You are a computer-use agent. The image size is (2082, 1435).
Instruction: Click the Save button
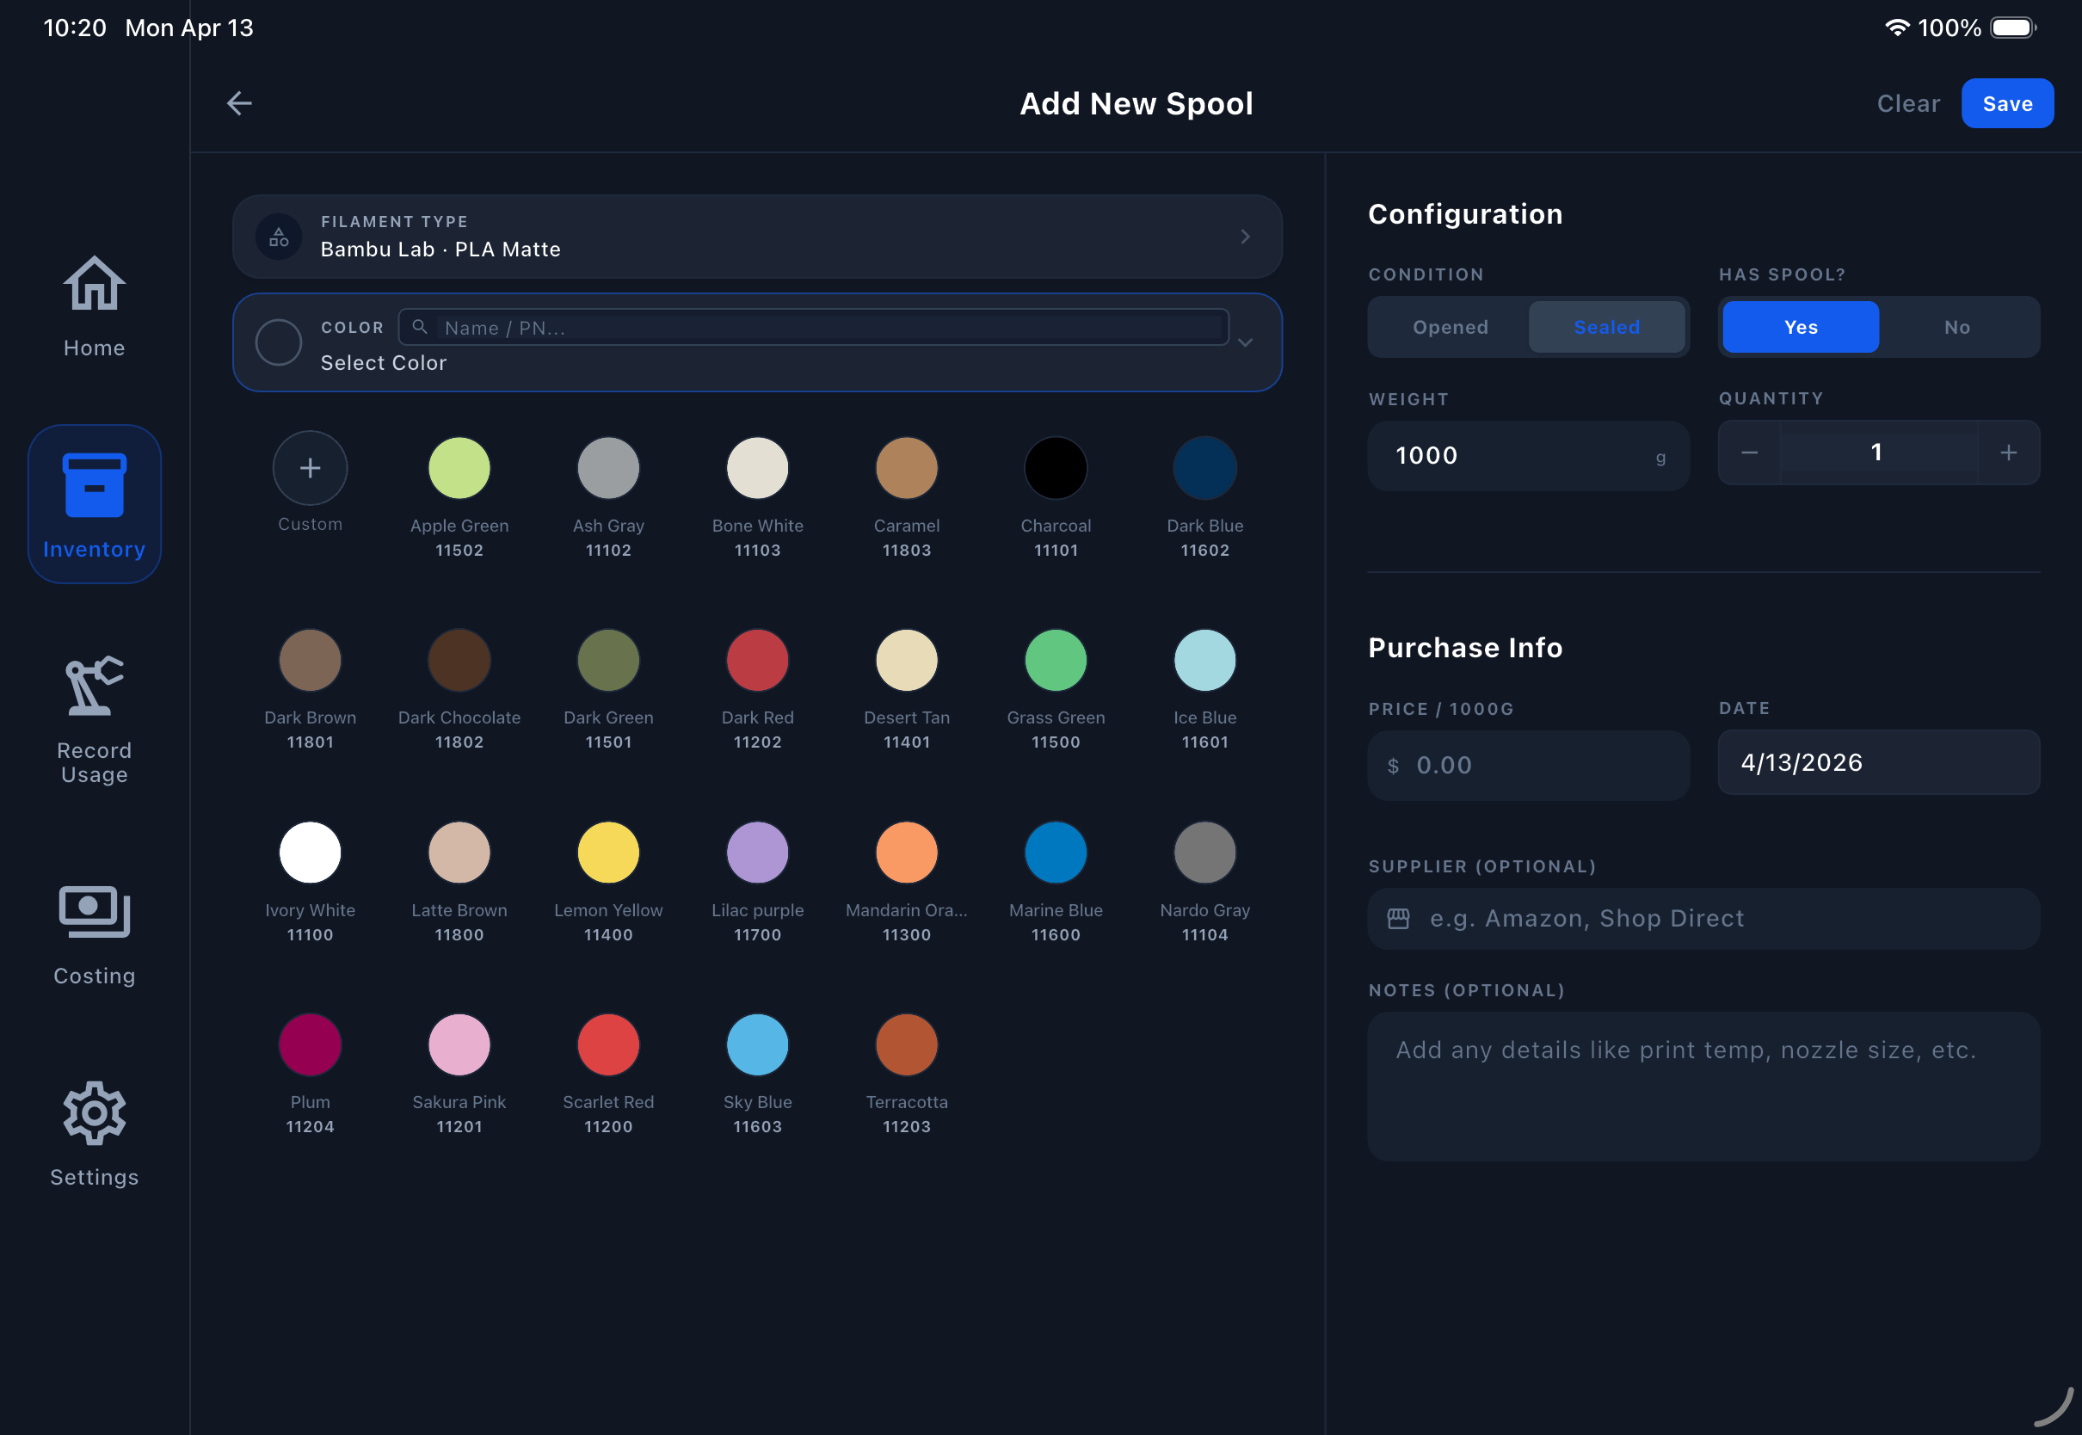[2005, 103]
